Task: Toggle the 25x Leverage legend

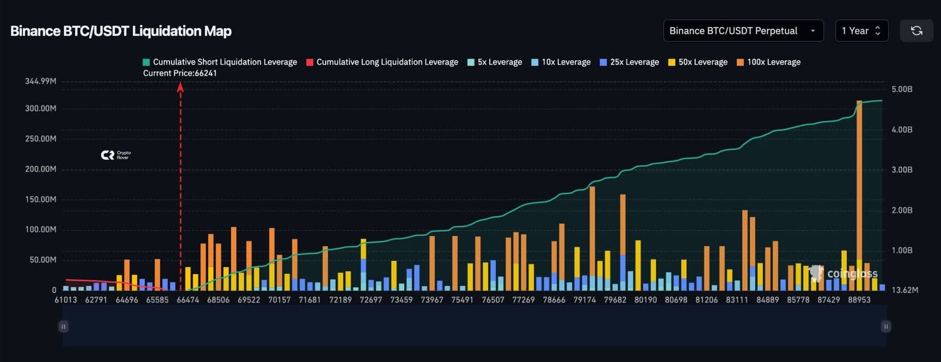Action: click(629, 62)
